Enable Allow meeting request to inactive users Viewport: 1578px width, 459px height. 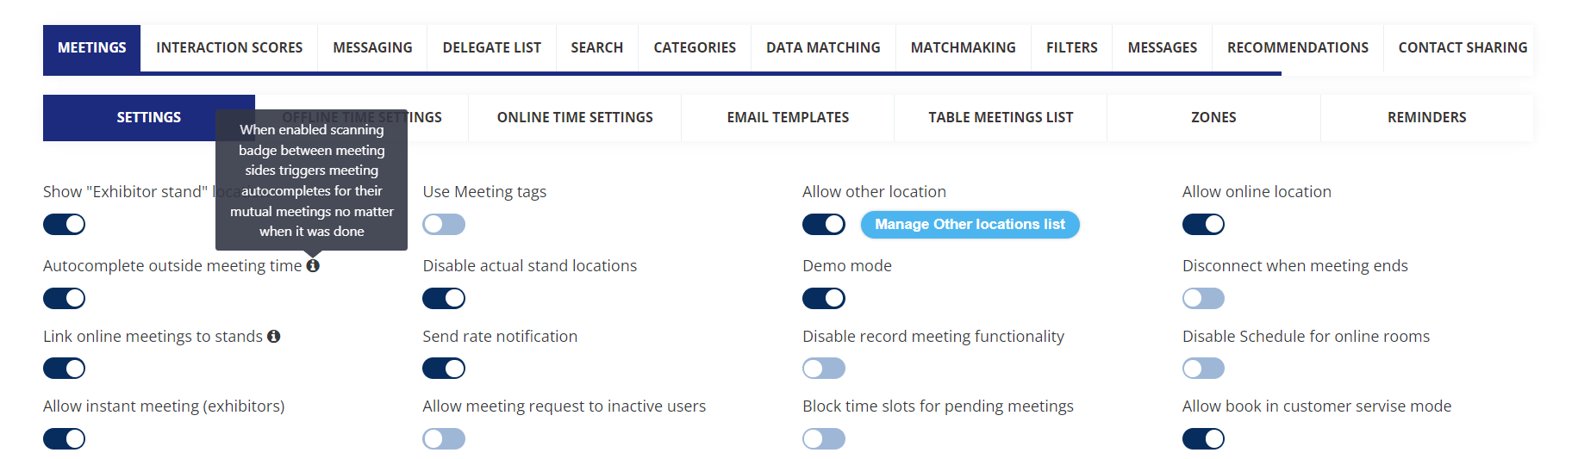coord(444,439)
